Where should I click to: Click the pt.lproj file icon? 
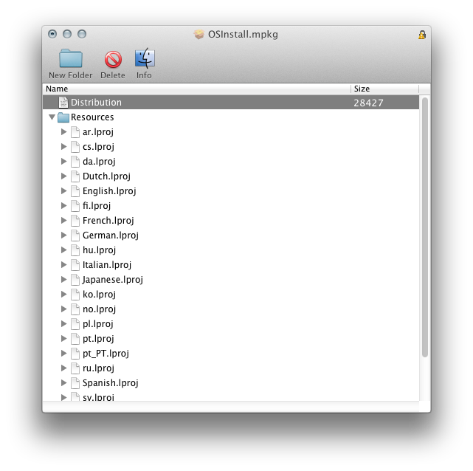(x=75, y=339)
